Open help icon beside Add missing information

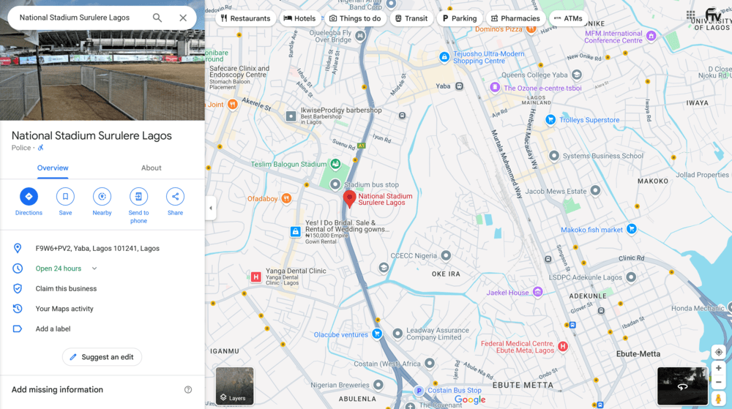coord(188,390)
